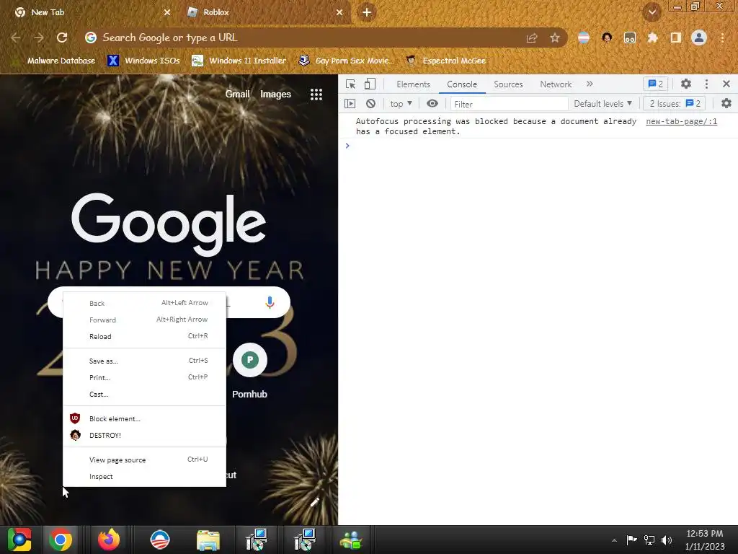Open DevTools customize three-dot menu

tap(706, 84)
